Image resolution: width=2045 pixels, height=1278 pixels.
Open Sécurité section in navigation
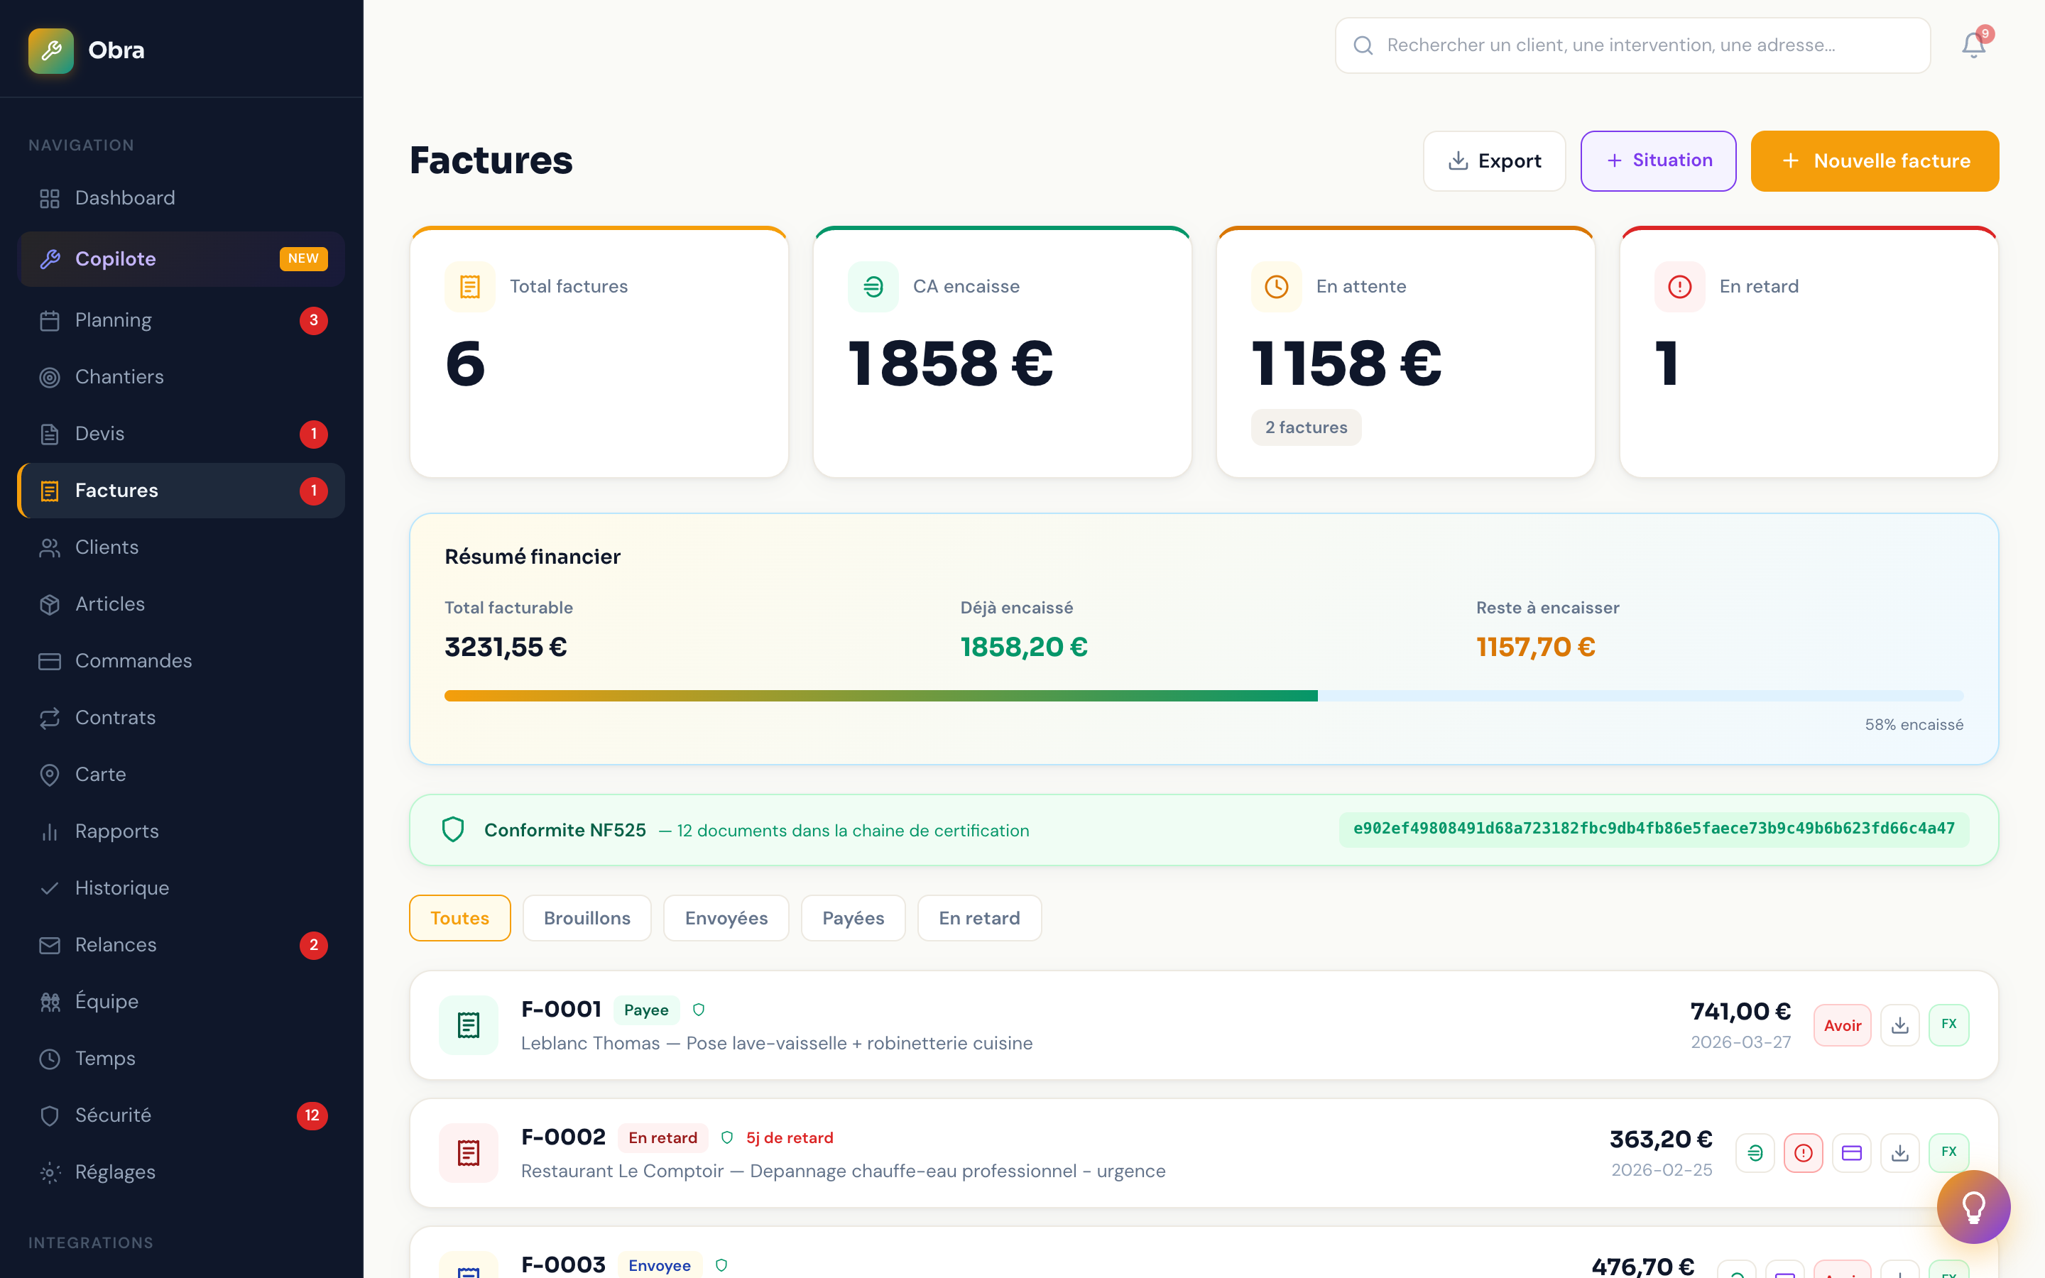[113, 1115]
